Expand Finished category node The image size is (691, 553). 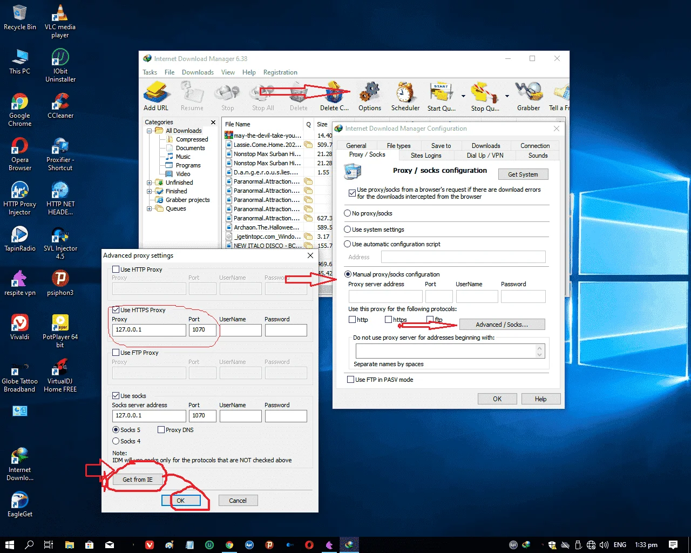[x=150, y=191]
